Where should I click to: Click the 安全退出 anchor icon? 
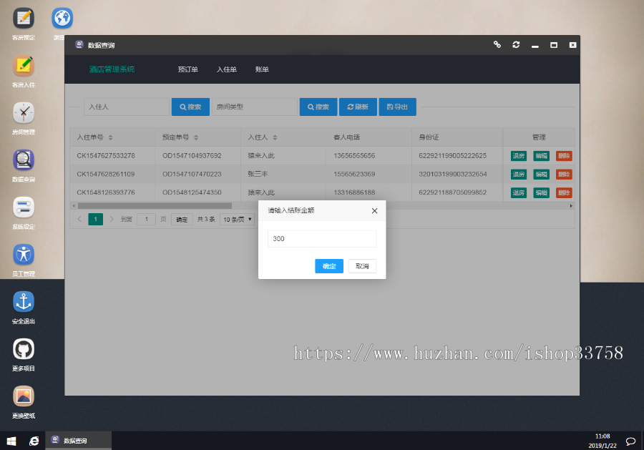(x=23, y=304)
